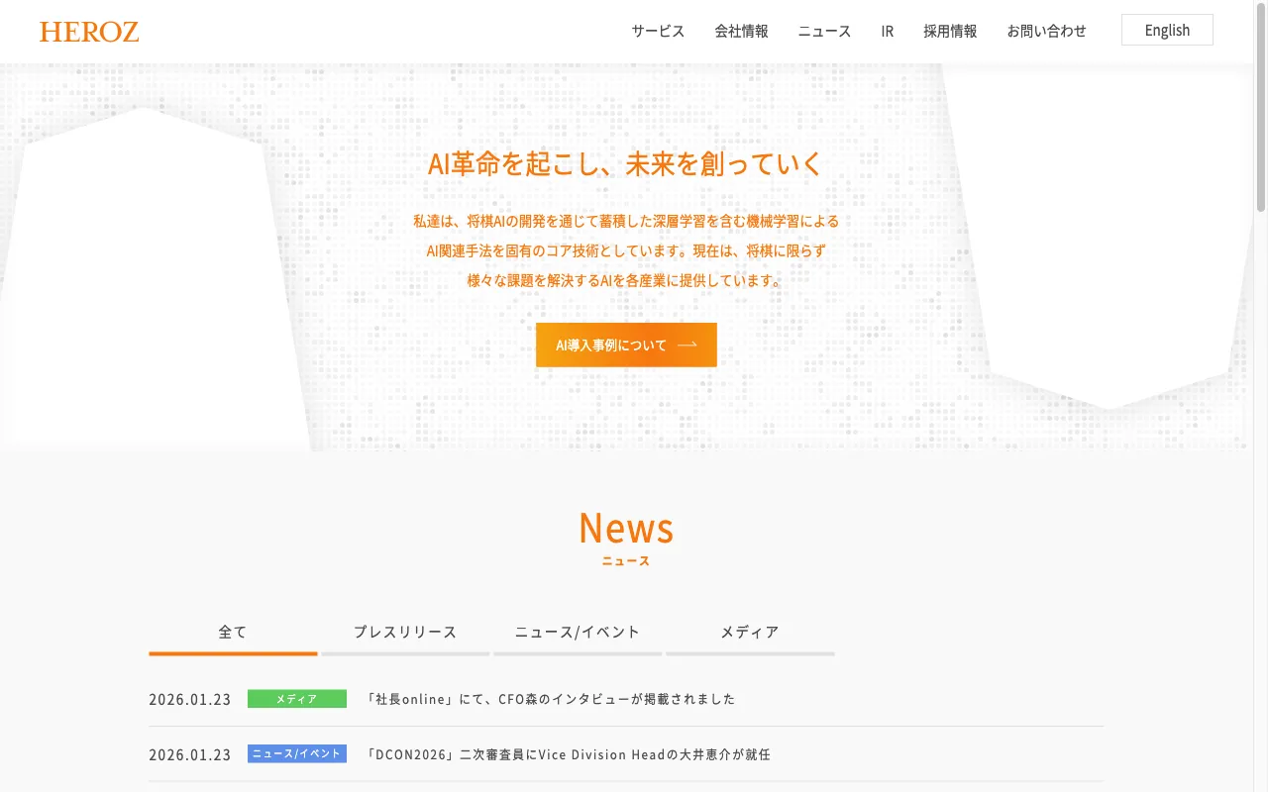The width and height of the screenshot is (1268, 792).
Task: Open the 社長online CFO森 interview article
Action: click(x=551, y=699)
